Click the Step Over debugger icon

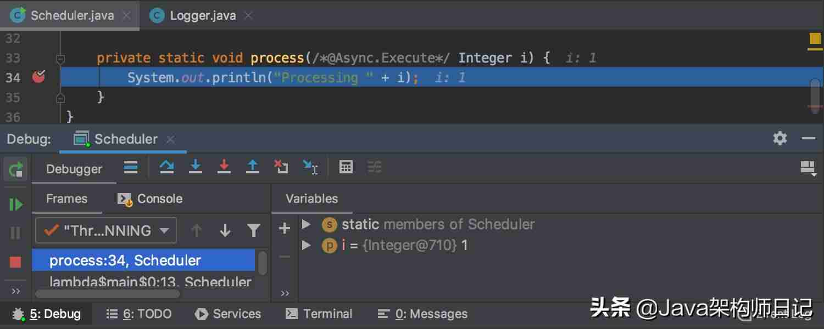[x=166, y=167]
